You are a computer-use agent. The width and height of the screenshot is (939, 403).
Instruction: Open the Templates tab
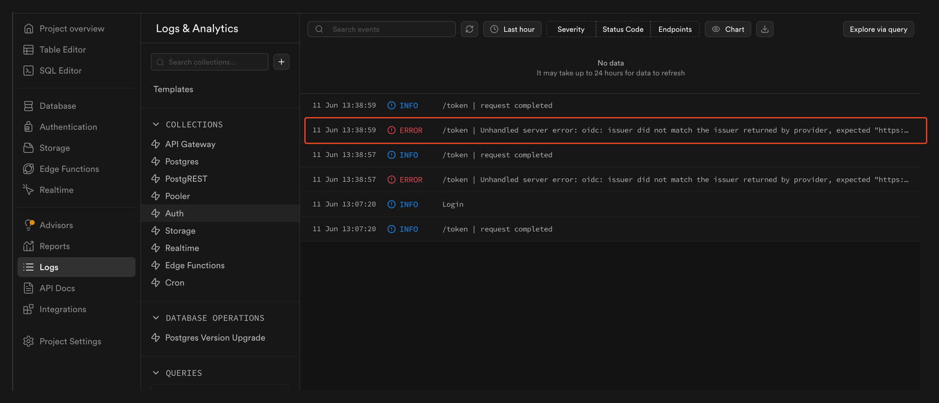point(173,89)
